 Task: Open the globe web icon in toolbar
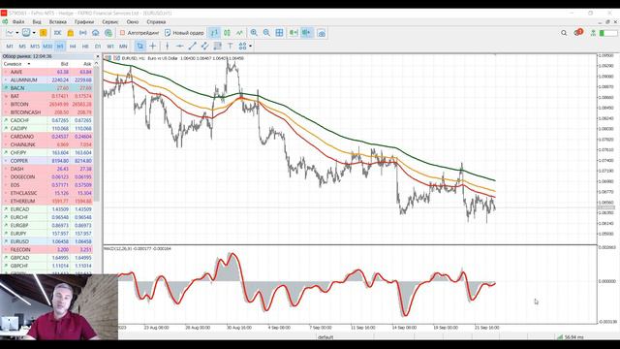click(x=108, y=33)
